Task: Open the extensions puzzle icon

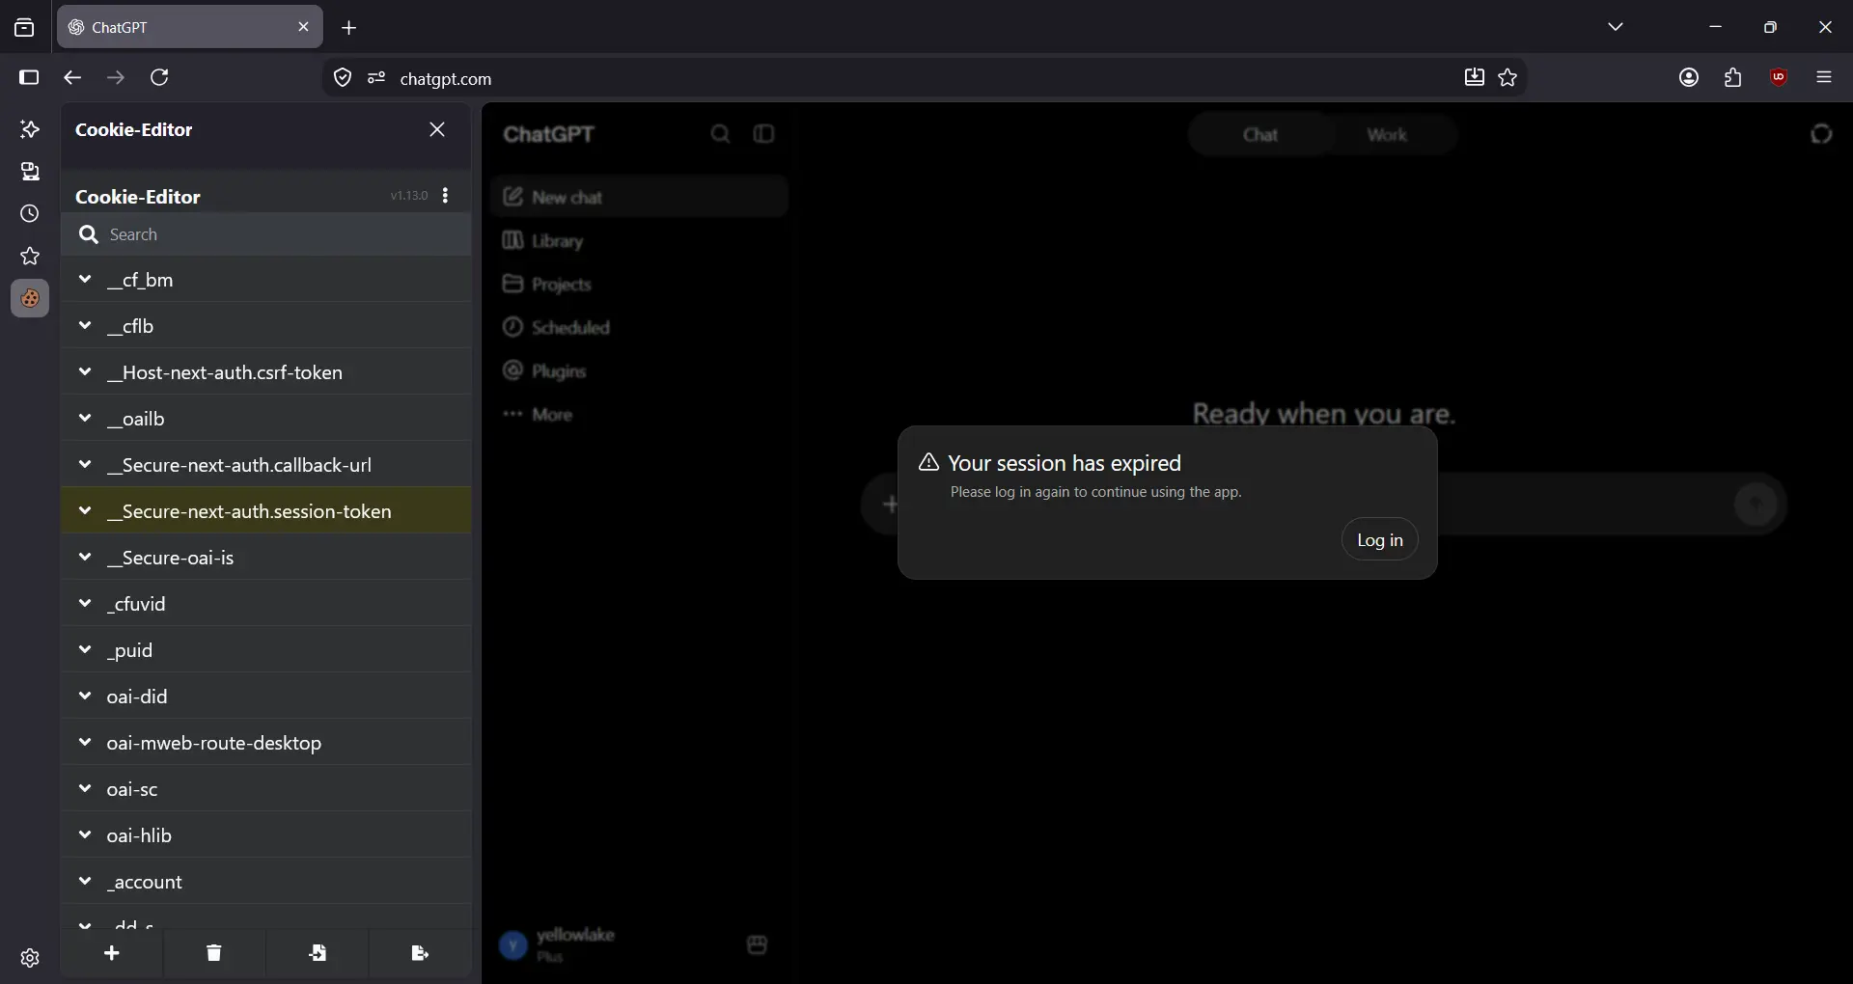Action: point(1733,77)
